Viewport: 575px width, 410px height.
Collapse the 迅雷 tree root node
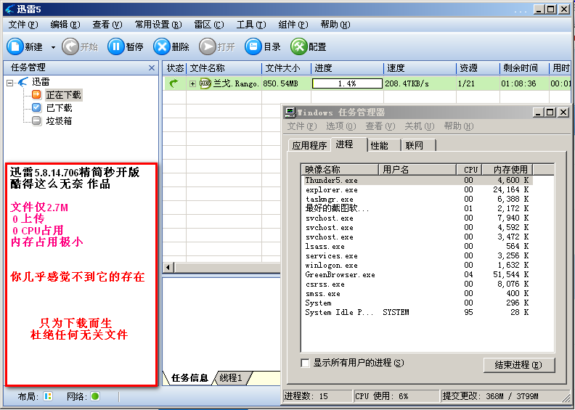(x=10, y=83)
